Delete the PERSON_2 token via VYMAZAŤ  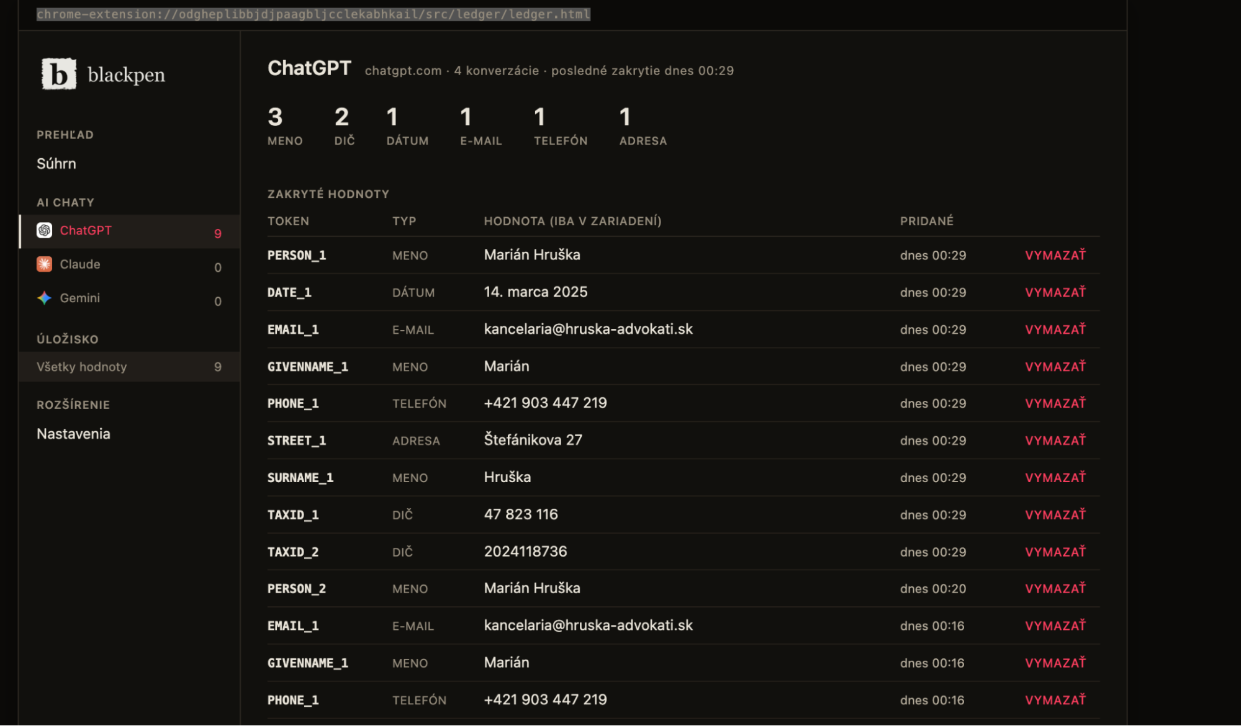click(1055, 588)
